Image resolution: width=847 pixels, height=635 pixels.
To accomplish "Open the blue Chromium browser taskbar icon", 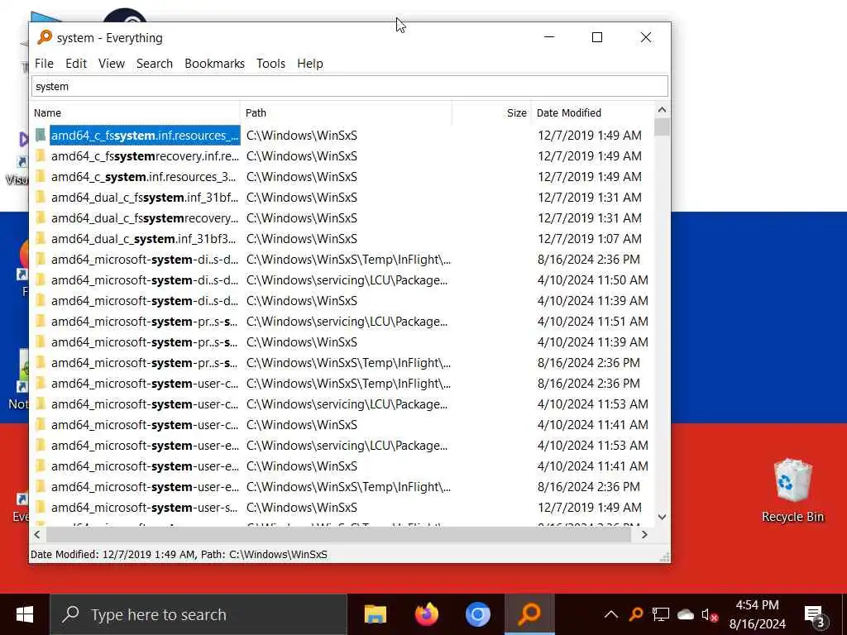I will [x=477, y=614].
